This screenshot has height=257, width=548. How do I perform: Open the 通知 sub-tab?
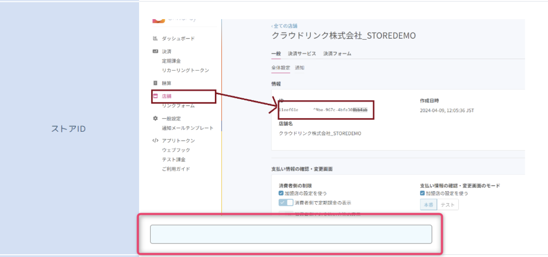click(300, 68)
